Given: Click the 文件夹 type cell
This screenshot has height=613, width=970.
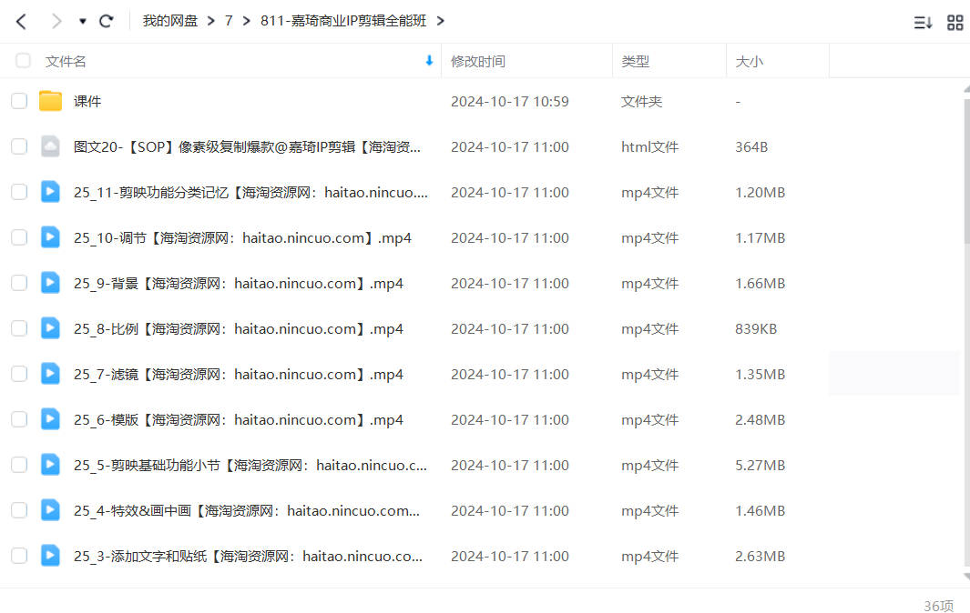Looking at the screenshot, I should (x=641, y=101).
